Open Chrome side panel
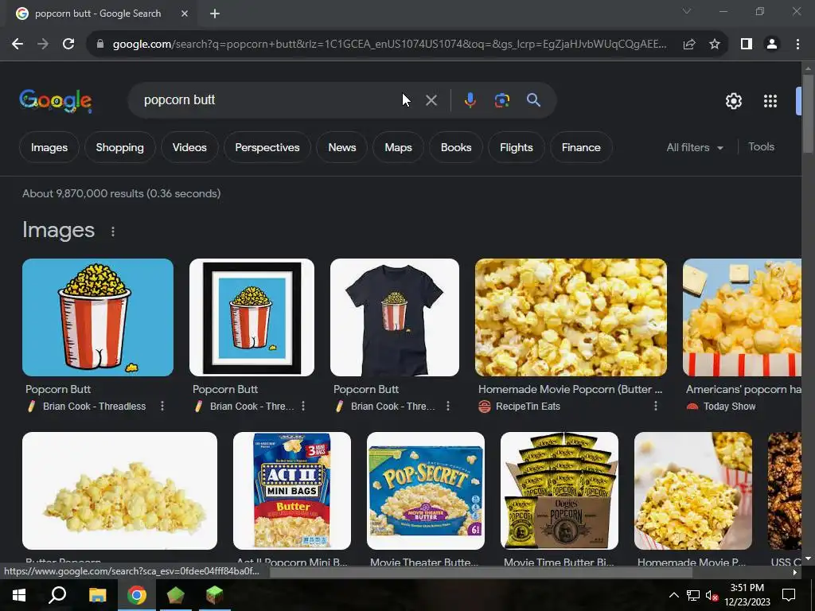 (747, 45)
